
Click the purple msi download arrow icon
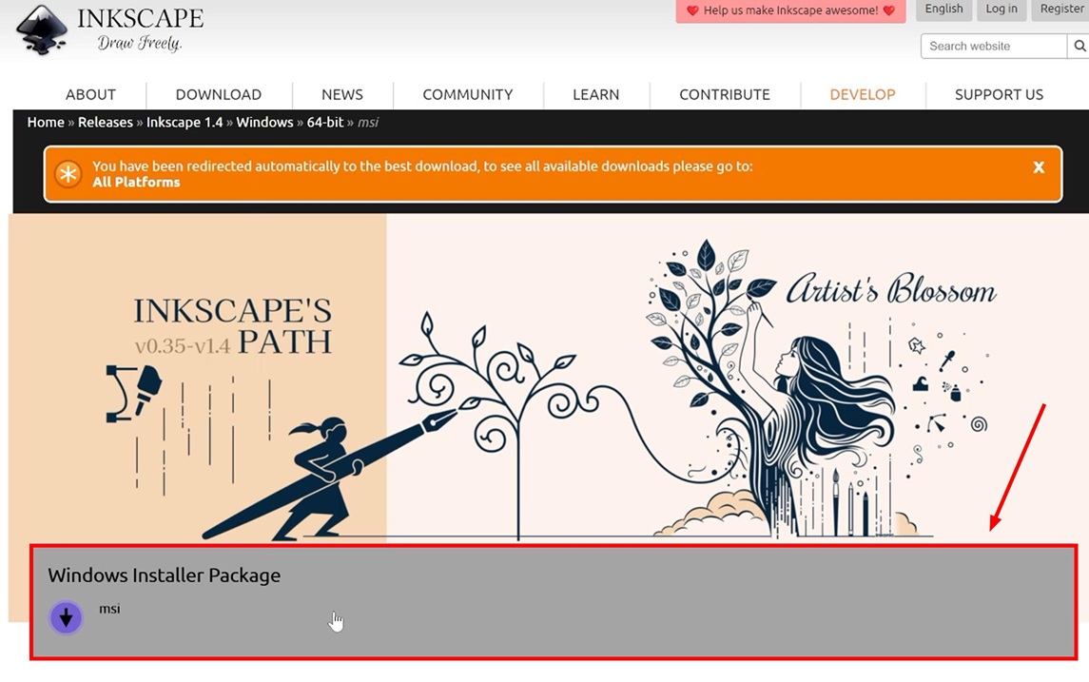click(65, 617)
